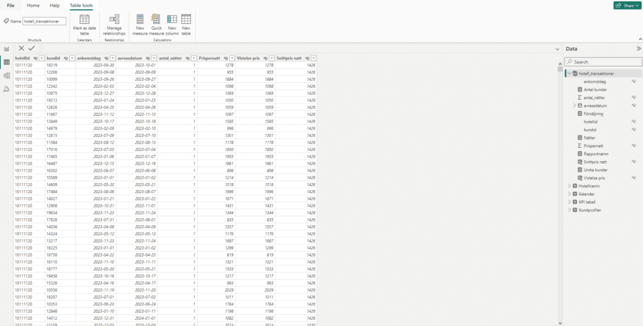Open the Home ribbon tab
Viewport: 643px width, 326px height.
point(33,5)
